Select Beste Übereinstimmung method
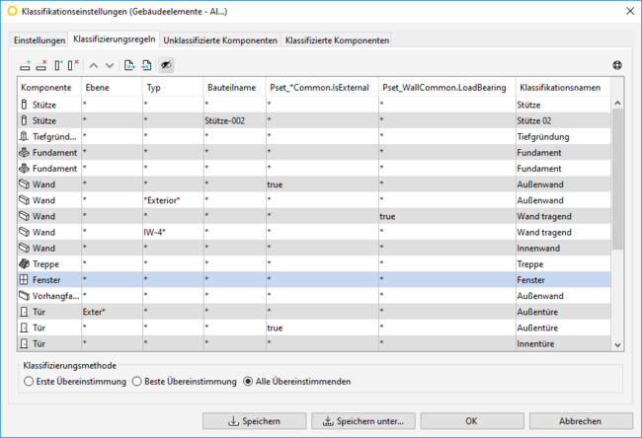 click(136, 382)
